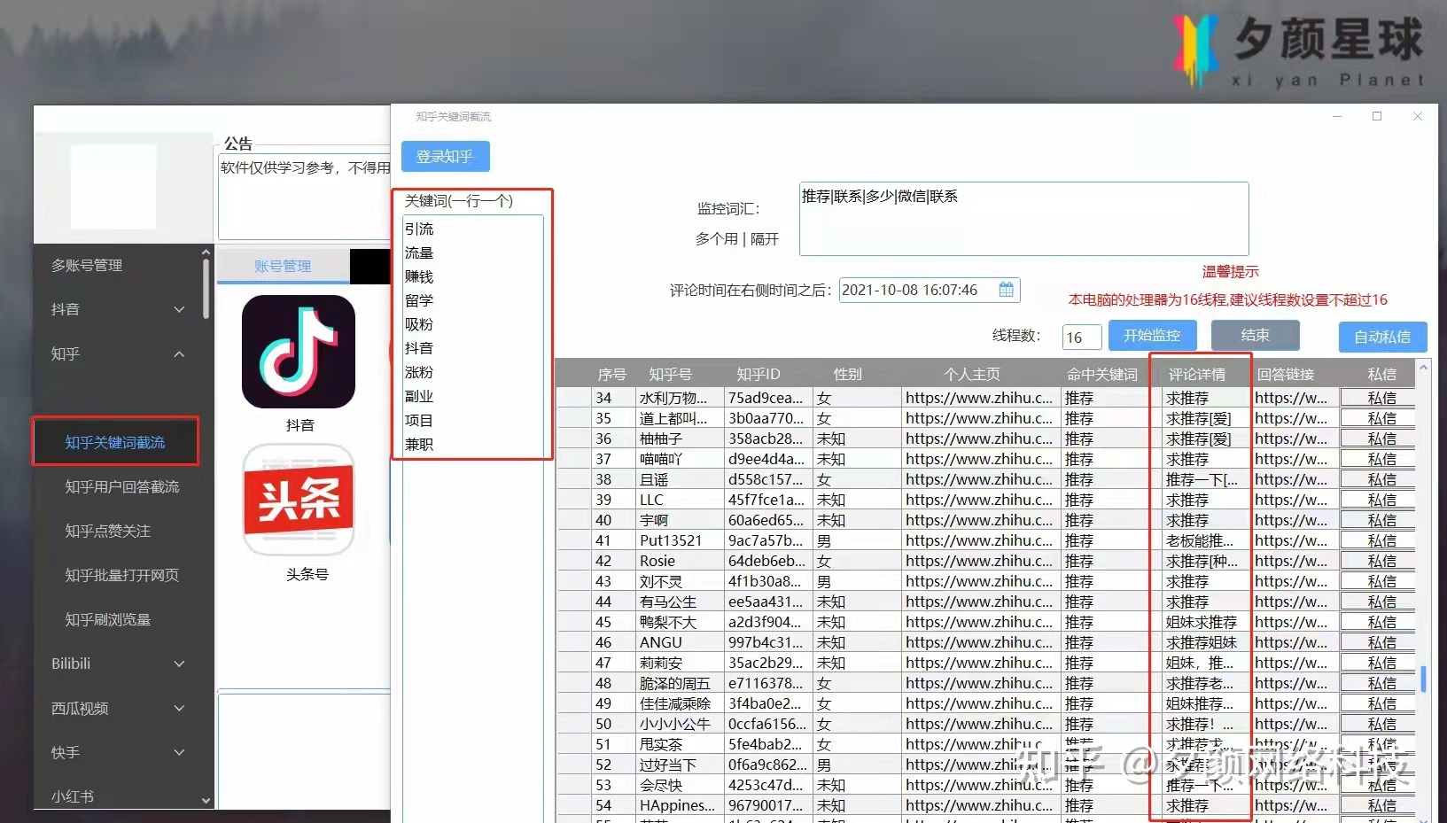Close the 知乎关键词截流 window
Screen dimensions: 1447x823
(1417, 116)
